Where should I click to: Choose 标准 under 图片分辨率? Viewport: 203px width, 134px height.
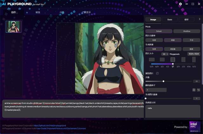pyautogui.click(x=154, y=40)
